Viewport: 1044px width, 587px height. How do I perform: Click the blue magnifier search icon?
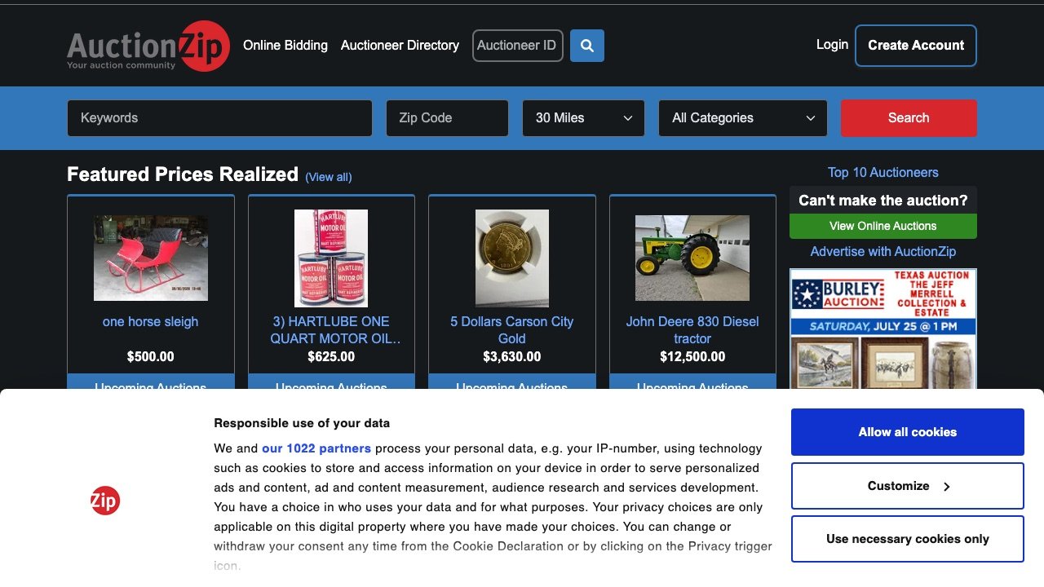[587, 46]
